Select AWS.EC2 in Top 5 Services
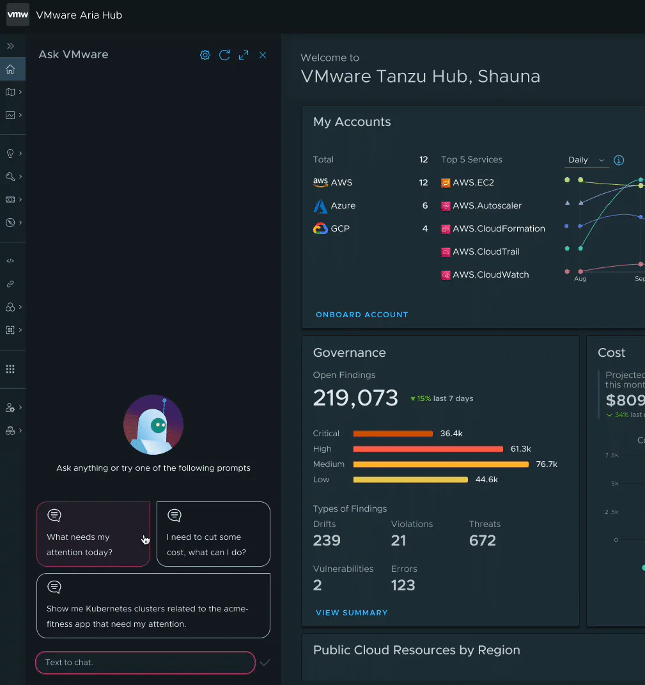Image resolution: width=645 pixels, height=685 pixels. click(468, 183)
